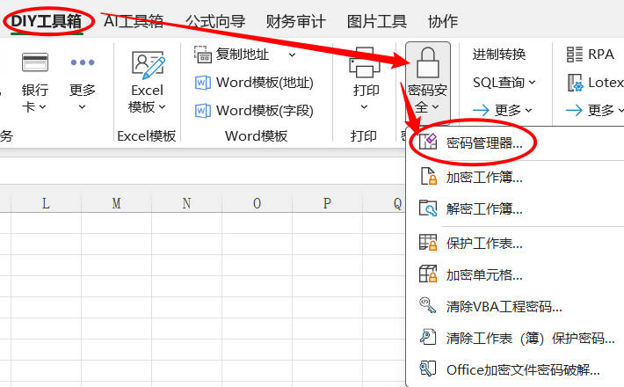624x387 pixels.
Task: Click the RPA icon
Action: tap(576, 55)
